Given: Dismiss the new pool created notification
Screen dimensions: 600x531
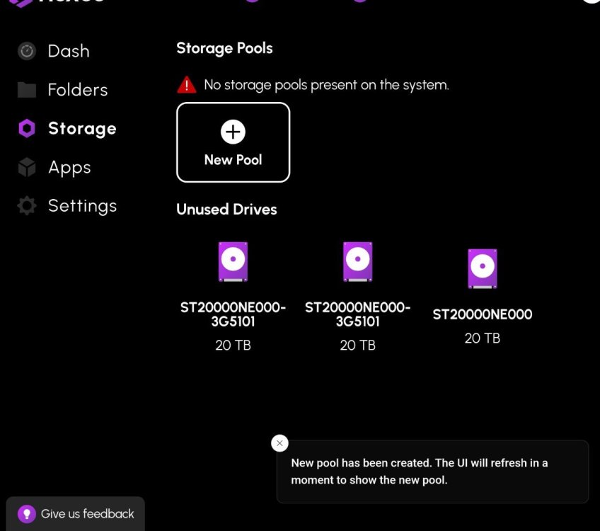Looking at the screenshot, I should click(x=280, y=443).
